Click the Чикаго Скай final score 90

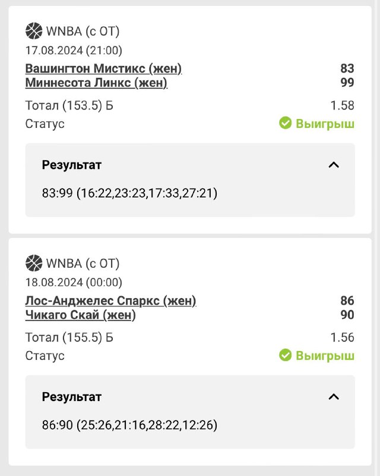pyautogui.click(x=347, y=315)
